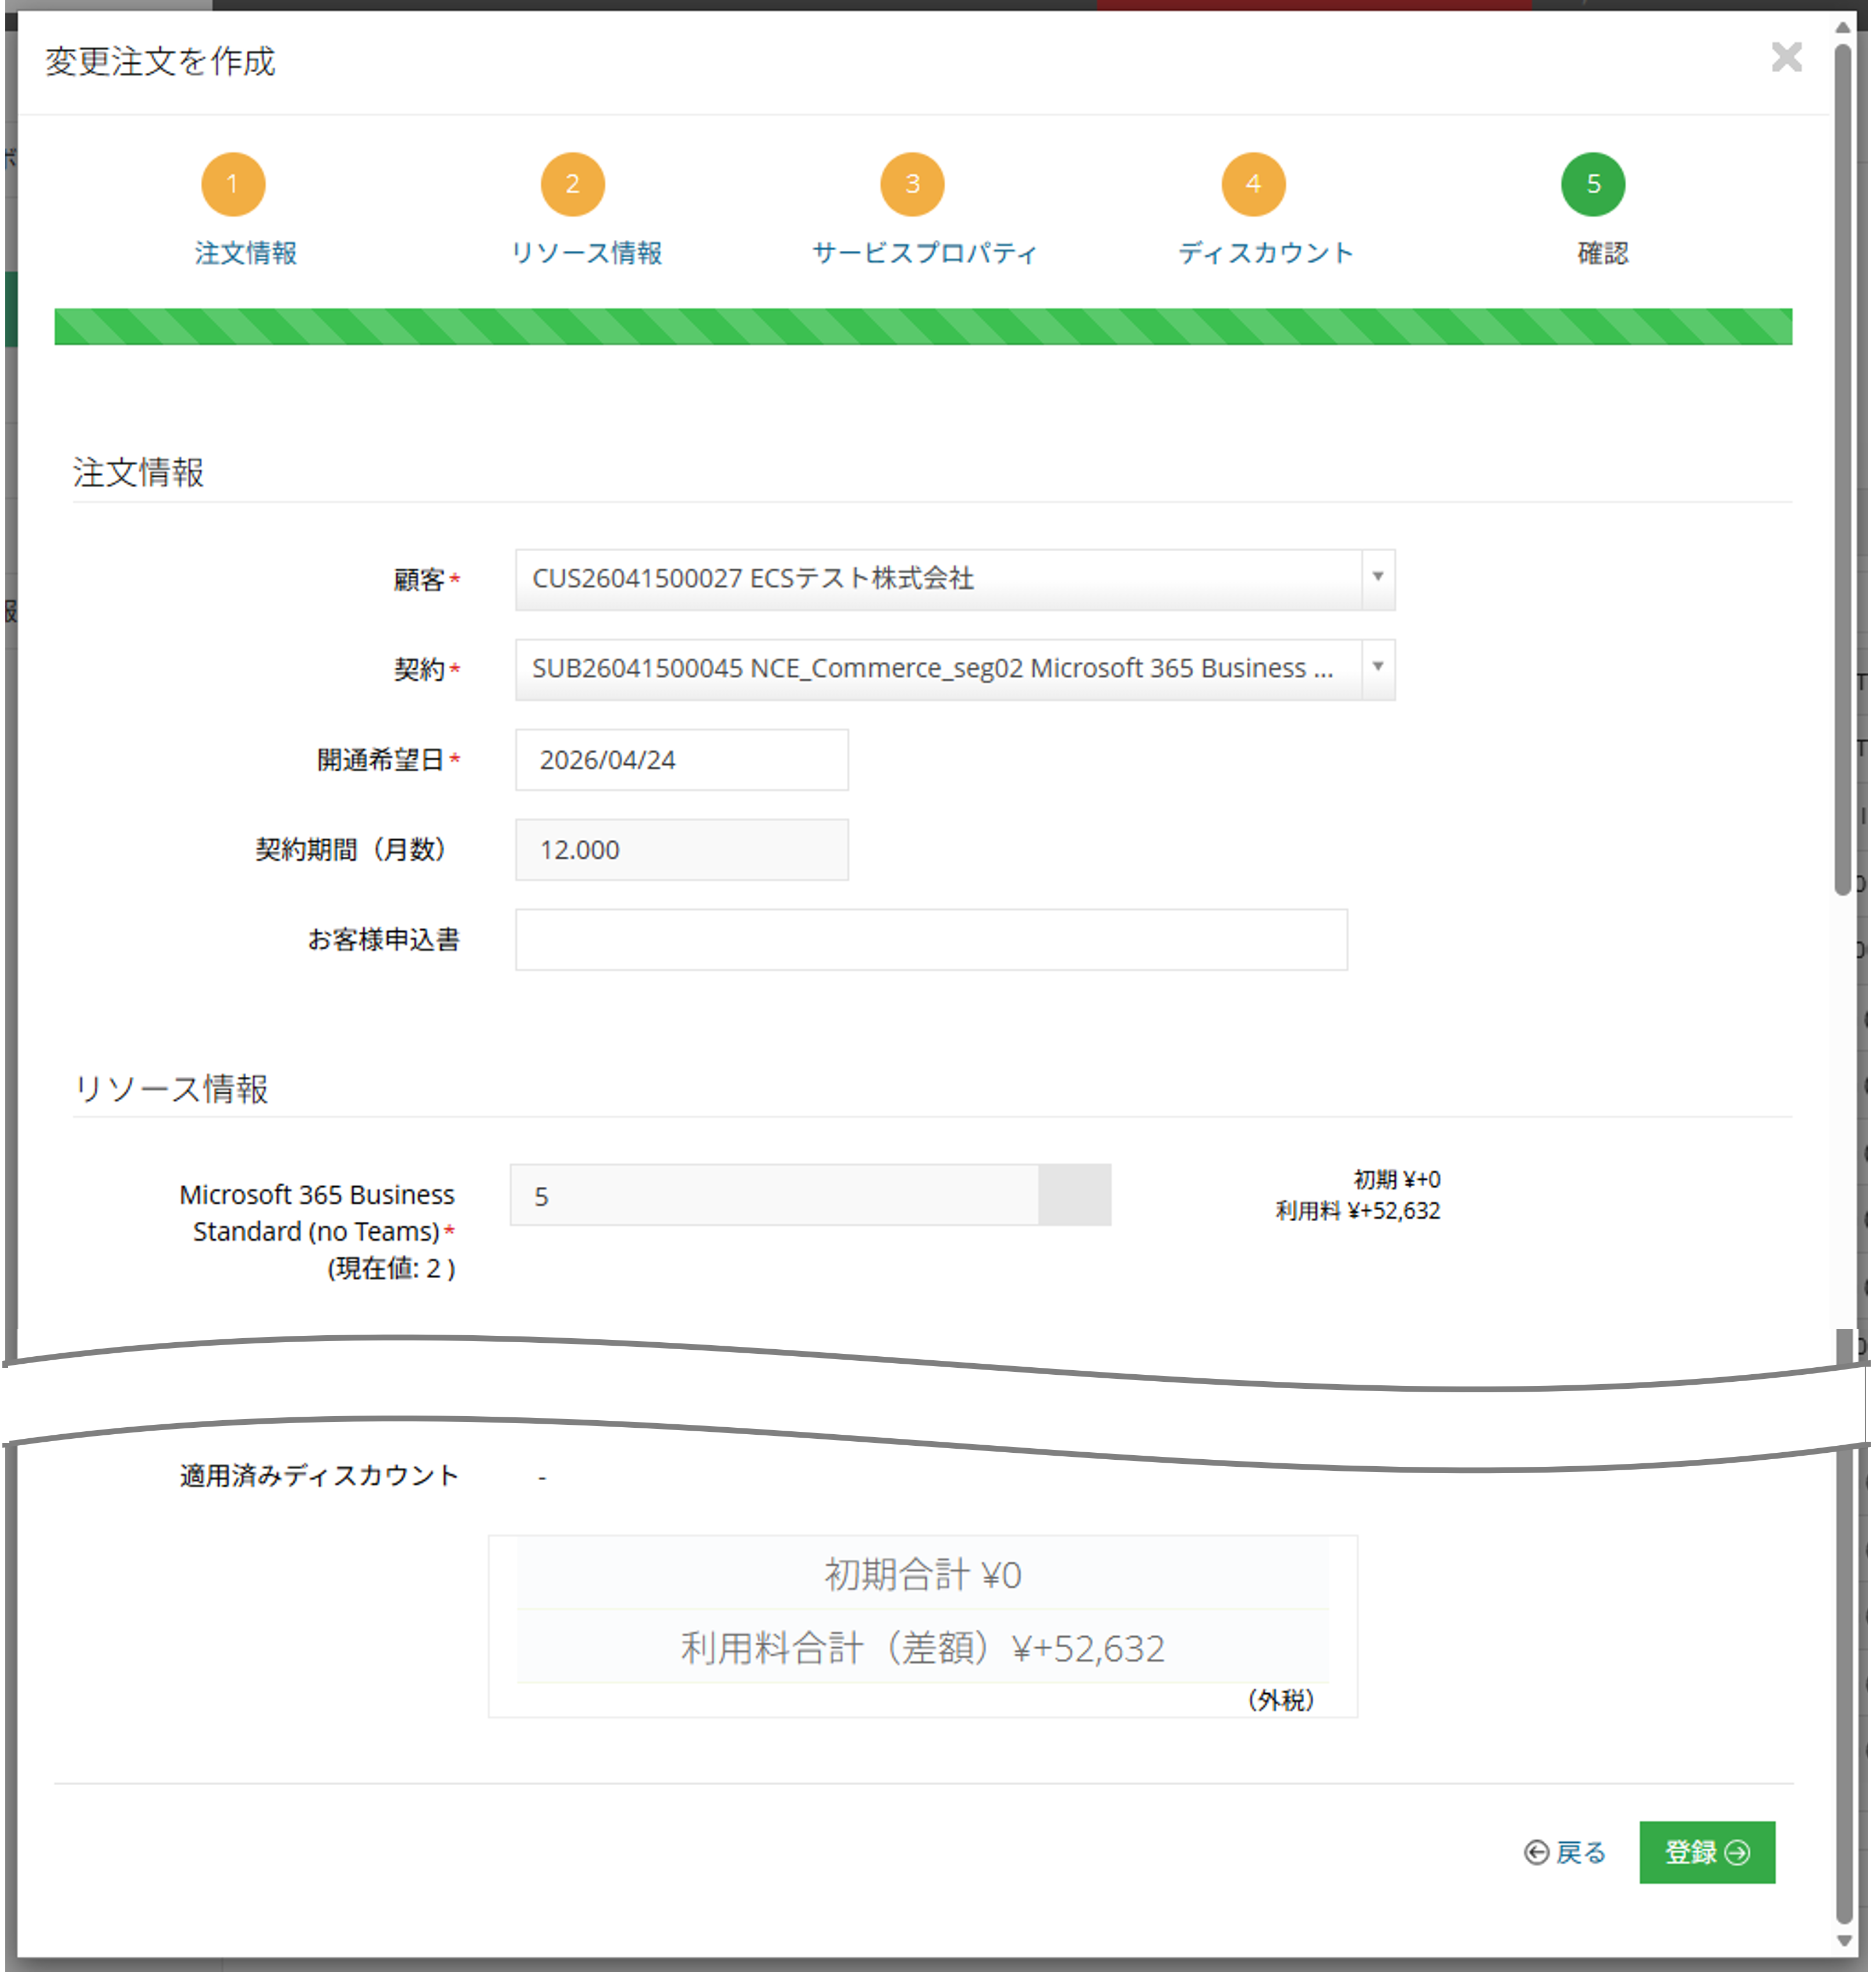Click the 戻る back link
The height and width of the screenshot is (1972, 1876).
(x=1566, y=1852)
